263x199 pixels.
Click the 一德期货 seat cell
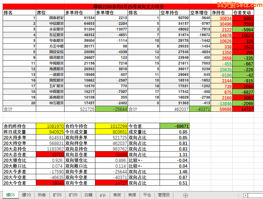(50, 75)
